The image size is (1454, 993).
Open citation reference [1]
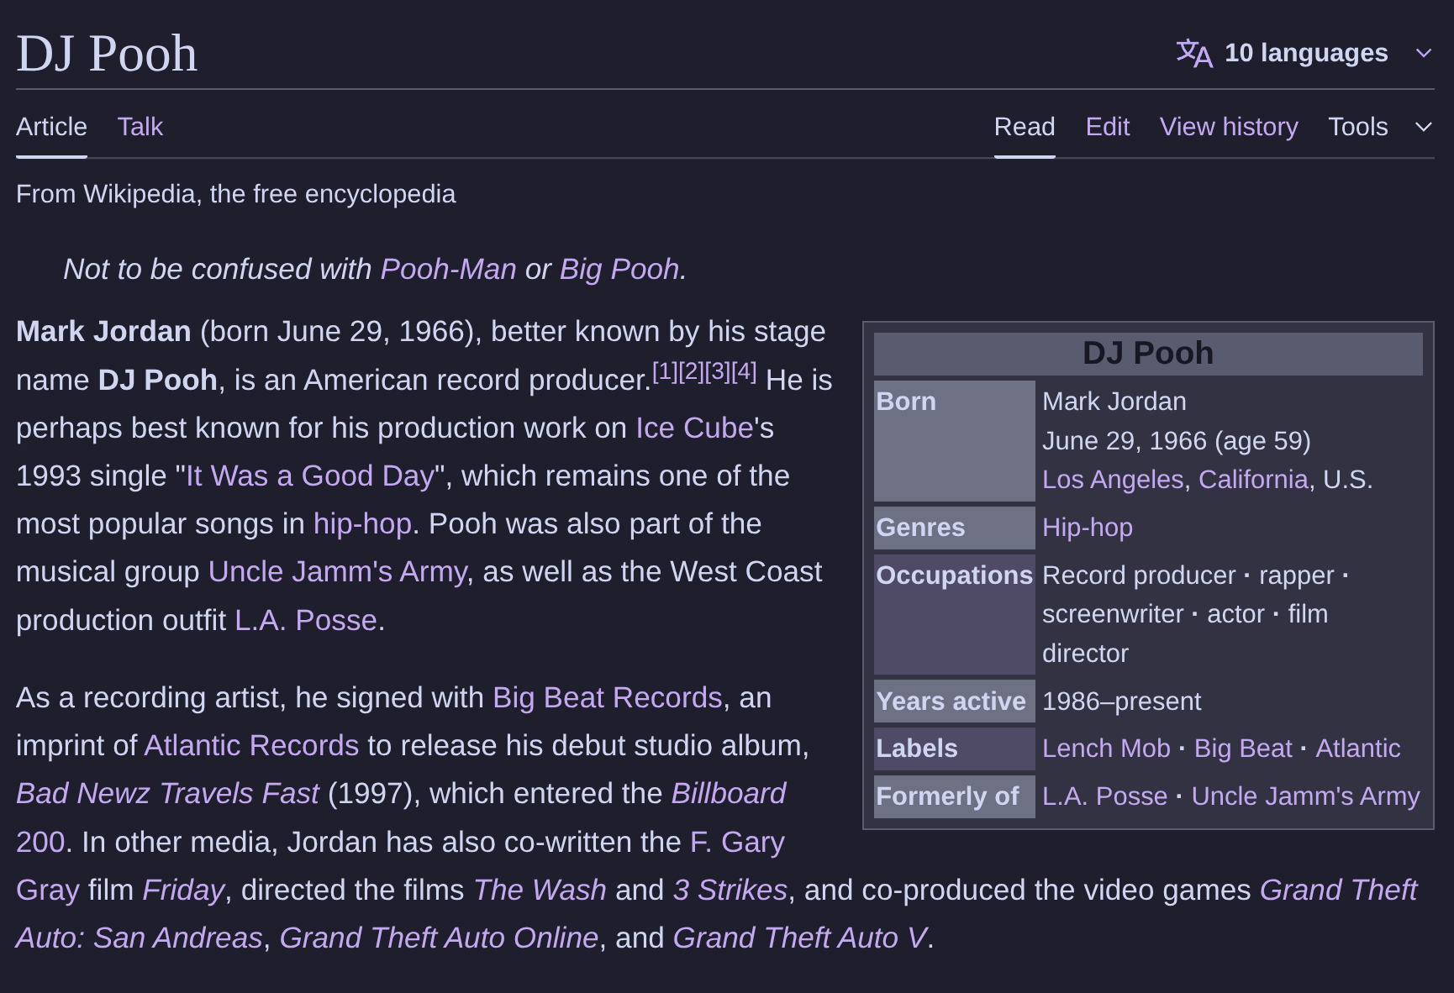tap(665, 372)
